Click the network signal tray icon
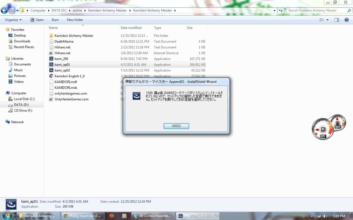This screenshot has width=353, height=220. [x=318, y=216]
